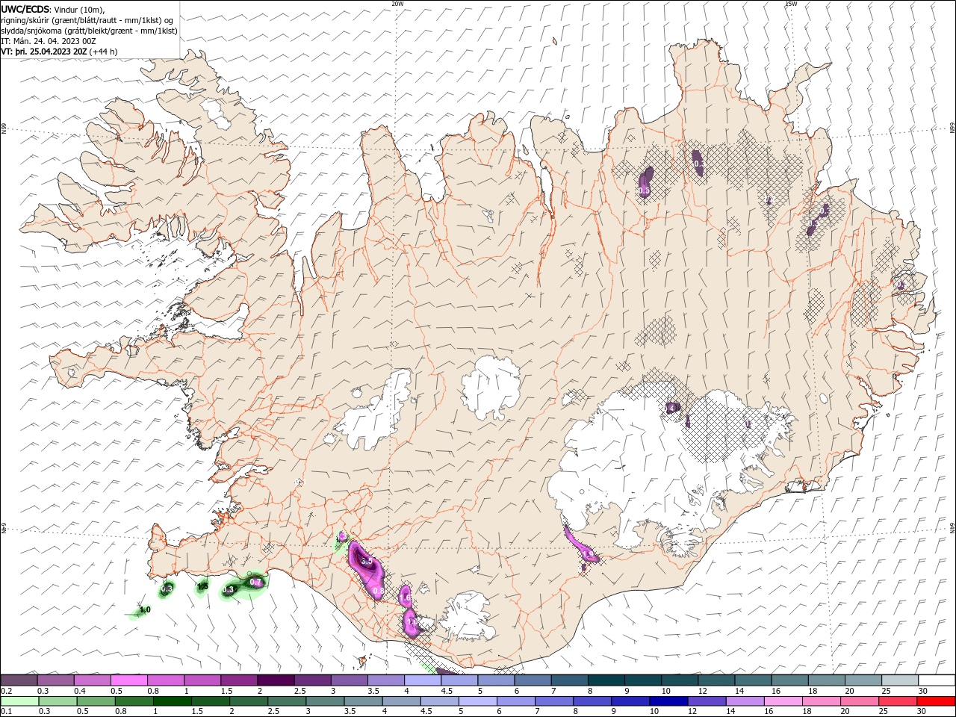Click the '10' label under rain legend
The width and height of the screenshot is (956, 717).
(654, 711)
